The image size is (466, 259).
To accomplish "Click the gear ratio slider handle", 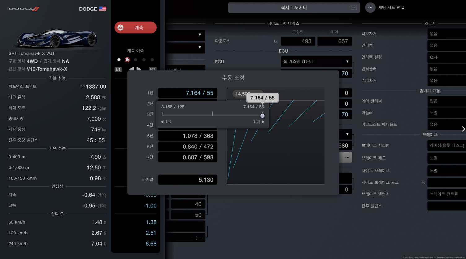I will [263, 116].
